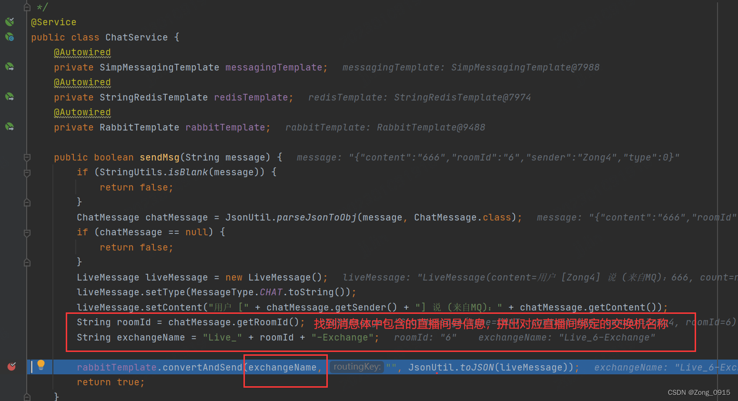The width and height of the screenshot is (738, 401).
Task: Click the MessageType.CHAT constant
Action: [237, 292]
